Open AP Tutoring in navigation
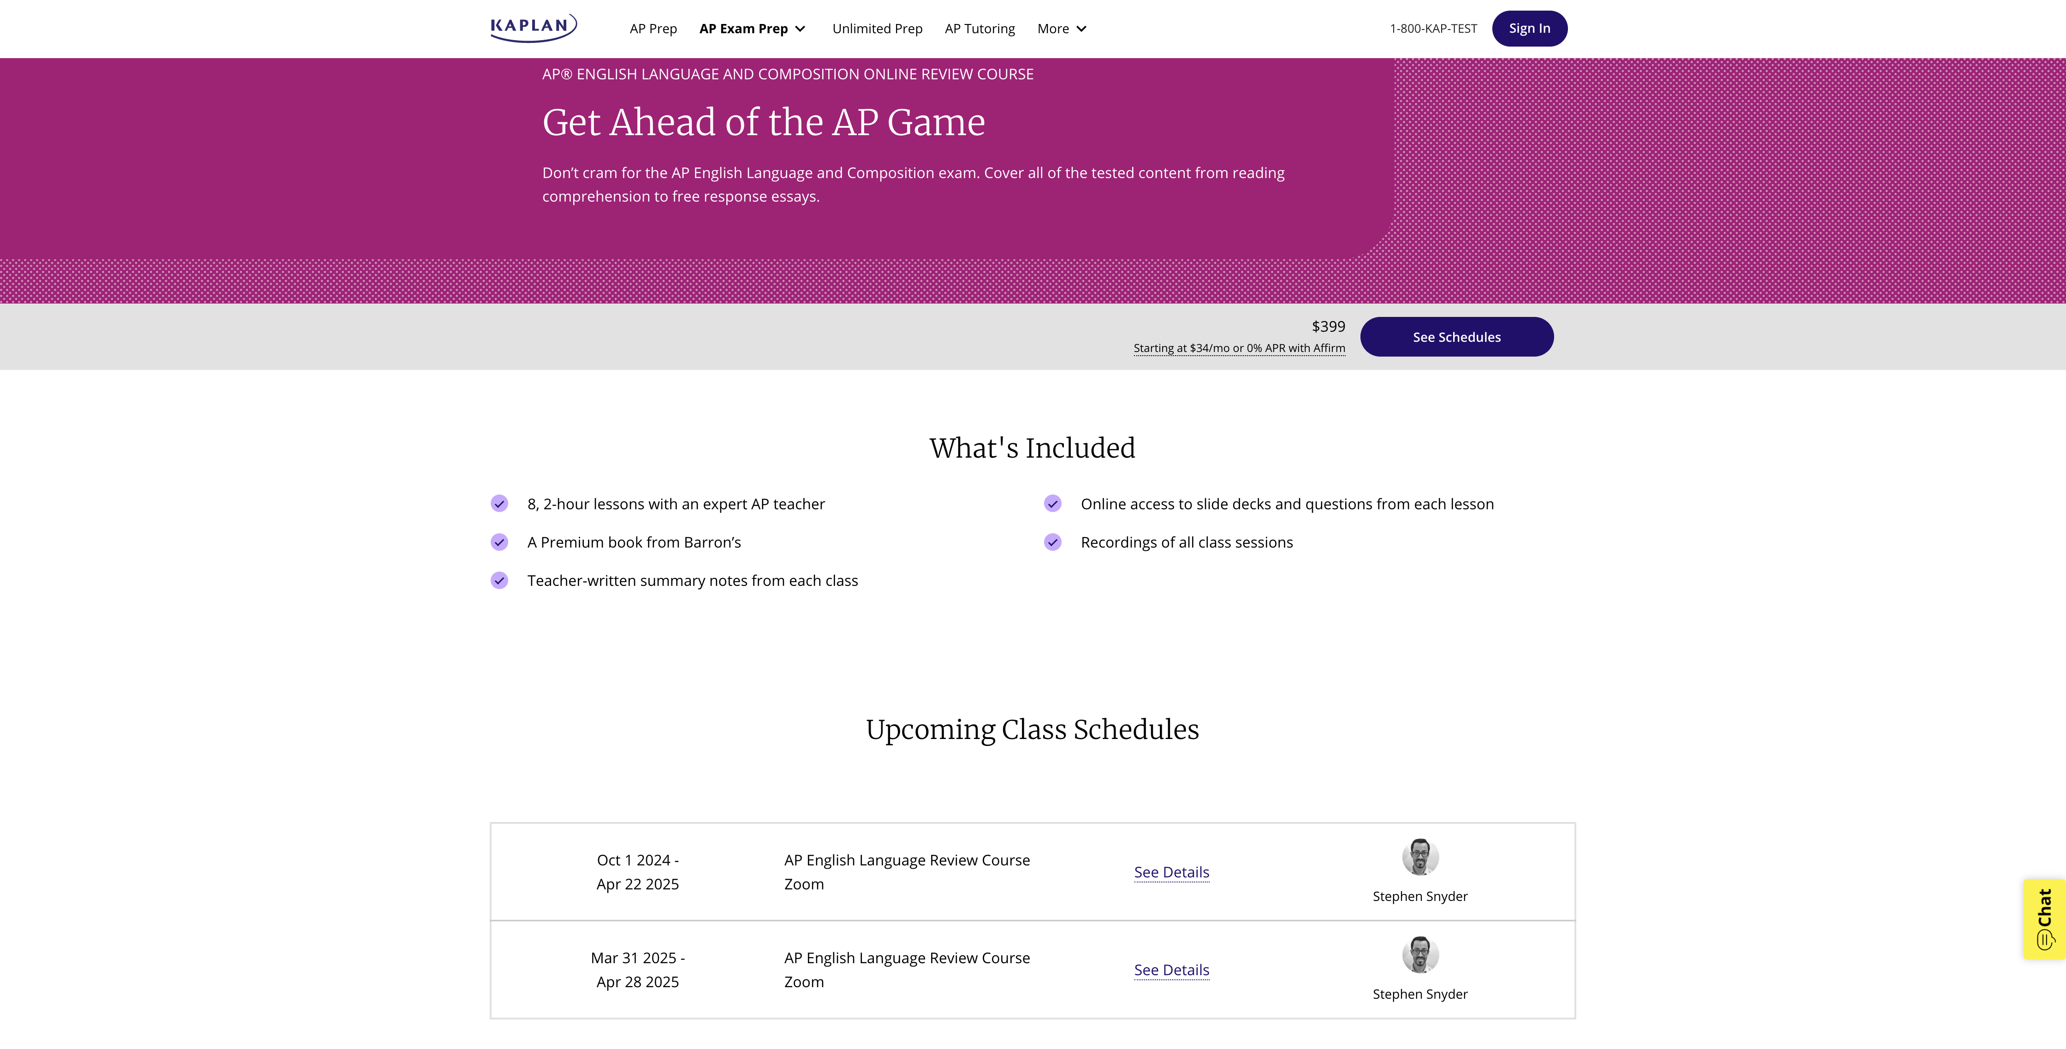This screenshot has width=2066, height=1049. click(x=979, y=29)
